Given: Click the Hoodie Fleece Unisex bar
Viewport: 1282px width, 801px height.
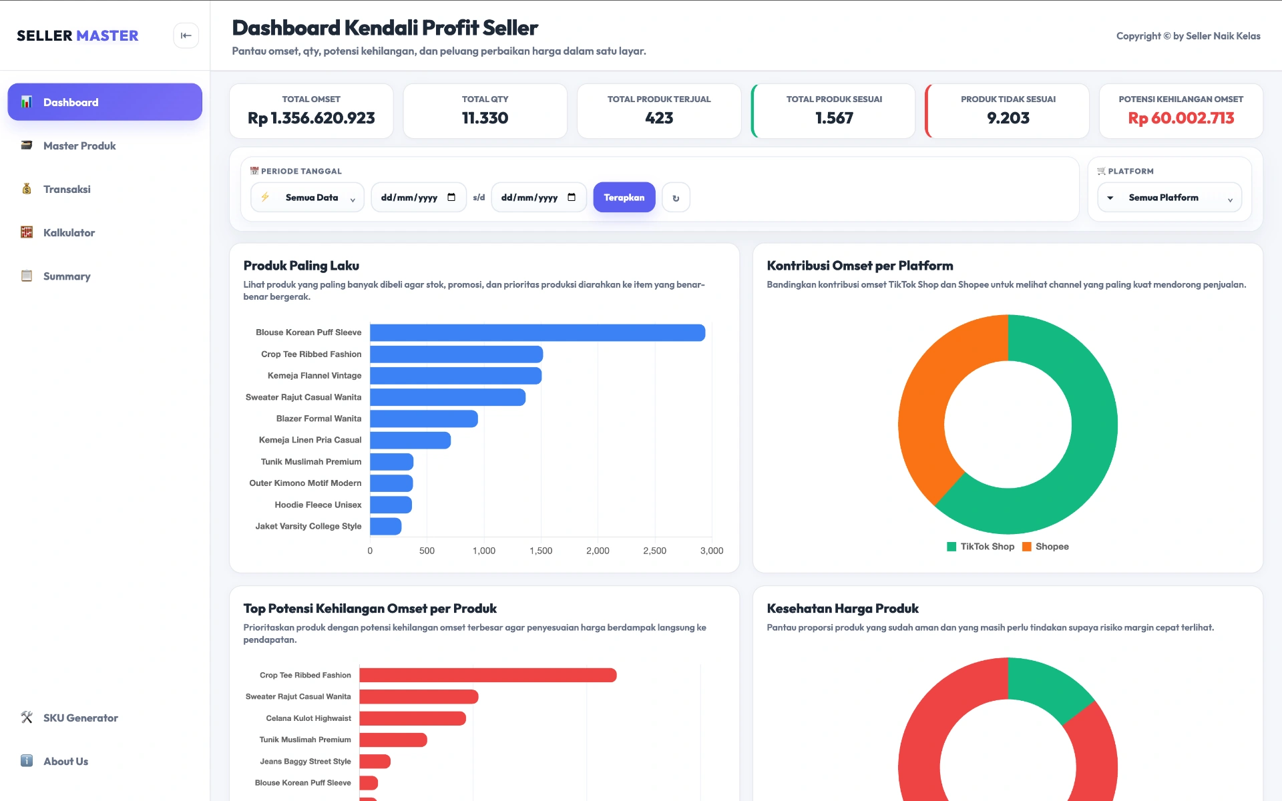Looking at the screenshot, I should pos(391,505).
